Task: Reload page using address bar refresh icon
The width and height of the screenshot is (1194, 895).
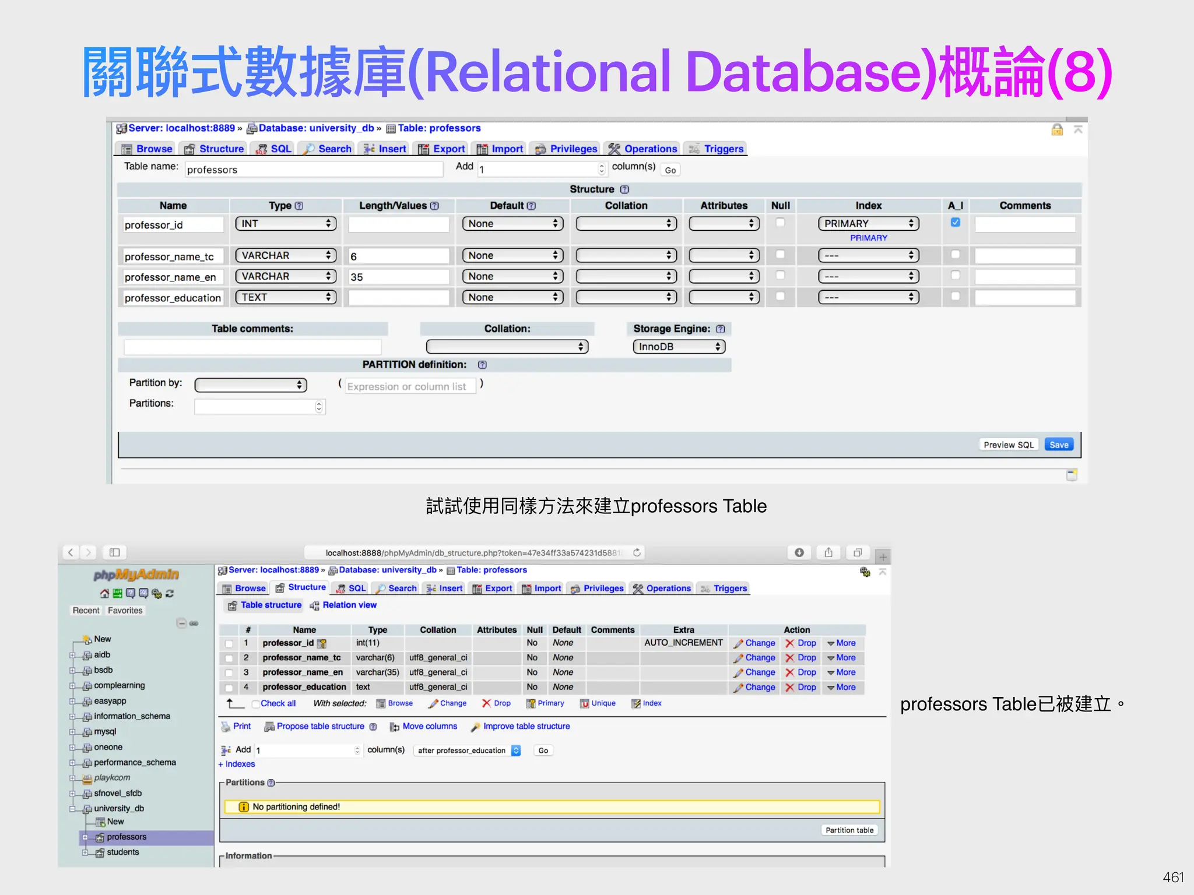Action: [x=637, y=552]
